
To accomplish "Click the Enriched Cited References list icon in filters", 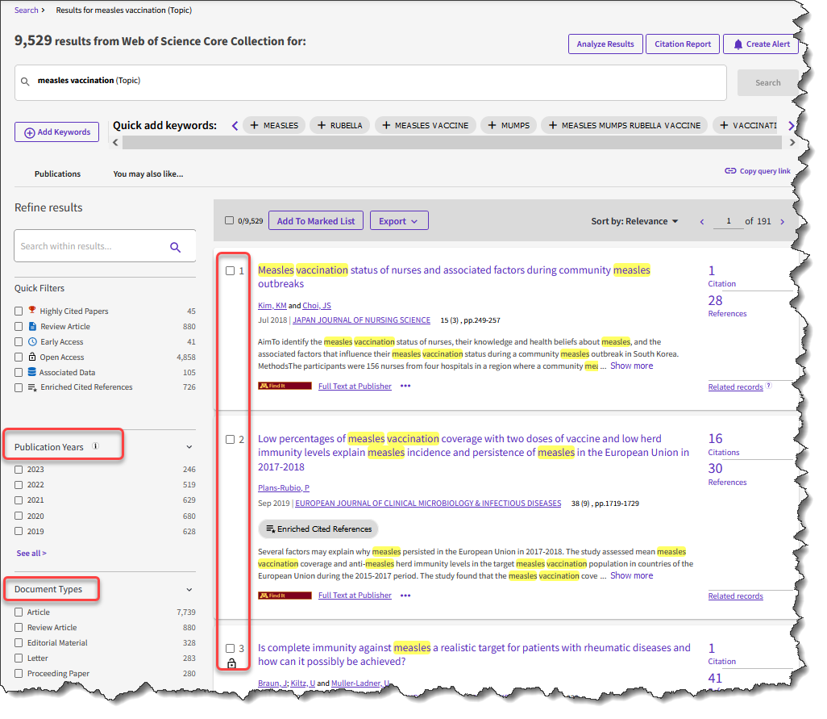I will (32, 387).
